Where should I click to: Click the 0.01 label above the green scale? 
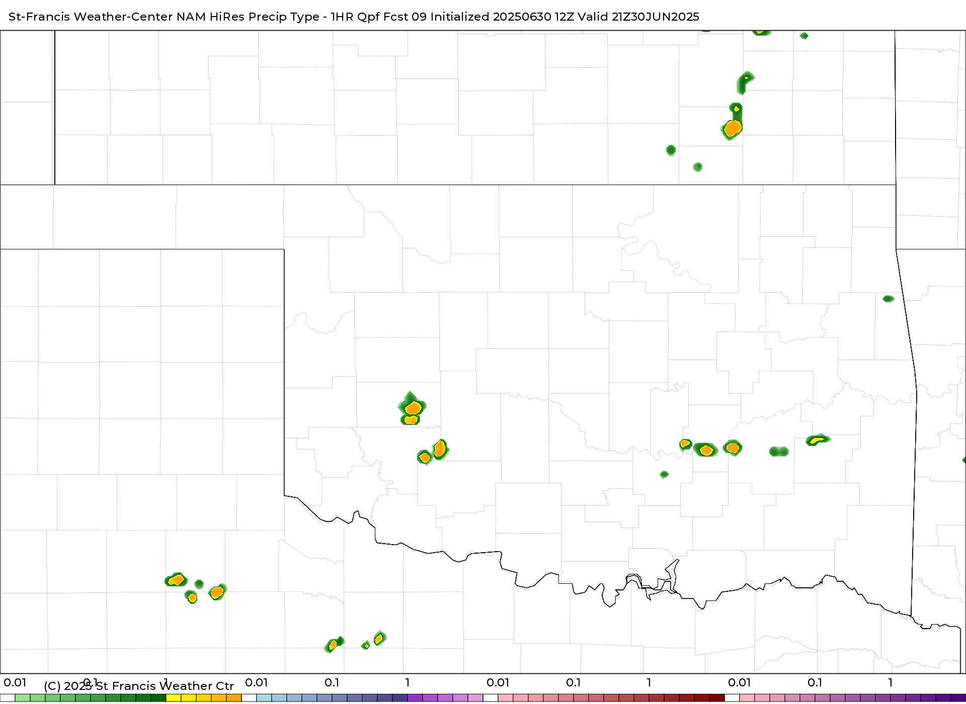tap(15, 682)
